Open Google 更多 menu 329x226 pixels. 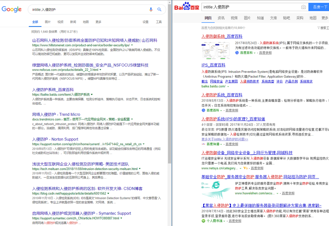98,22
